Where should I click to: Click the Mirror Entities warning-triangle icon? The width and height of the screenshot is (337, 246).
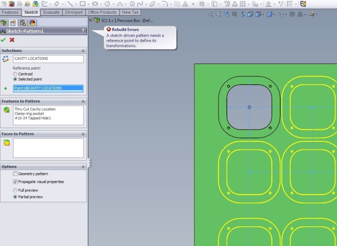point(235,4)
